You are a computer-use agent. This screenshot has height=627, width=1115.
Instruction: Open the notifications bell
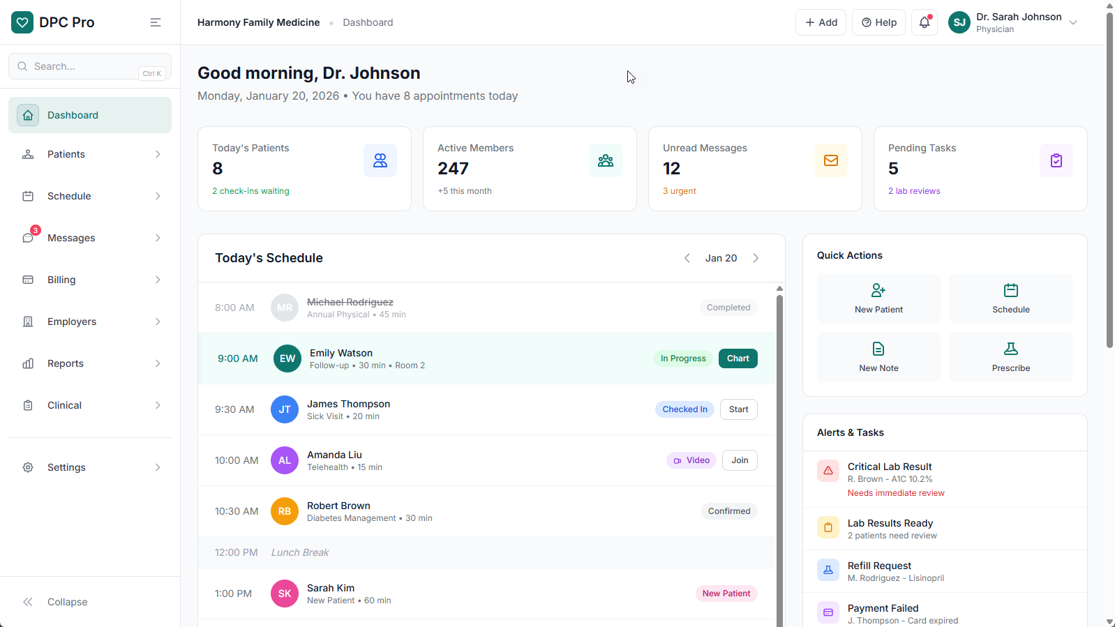(925, 22)
